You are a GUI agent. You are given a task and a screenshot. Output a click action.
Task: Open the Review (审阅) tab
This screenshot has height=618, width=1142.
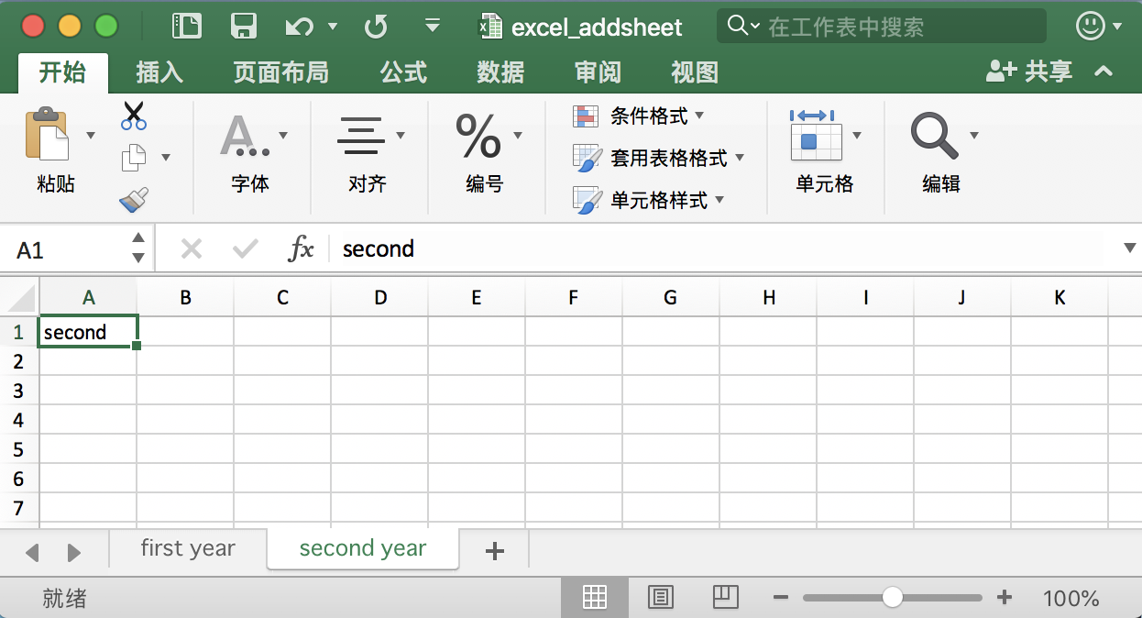598,72
